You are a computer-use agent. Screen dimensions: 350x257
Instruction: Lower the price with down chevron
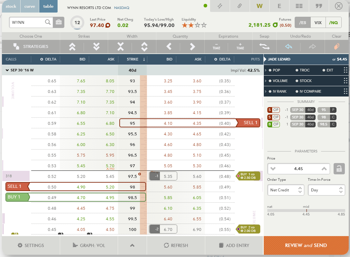273,169
